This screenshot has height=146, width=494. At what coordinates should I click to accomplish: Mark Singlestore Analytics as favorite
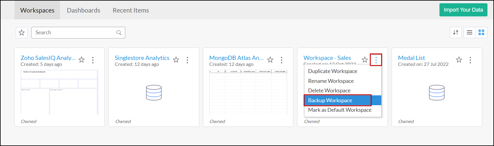pyautogui.click(x=176, y=60)
